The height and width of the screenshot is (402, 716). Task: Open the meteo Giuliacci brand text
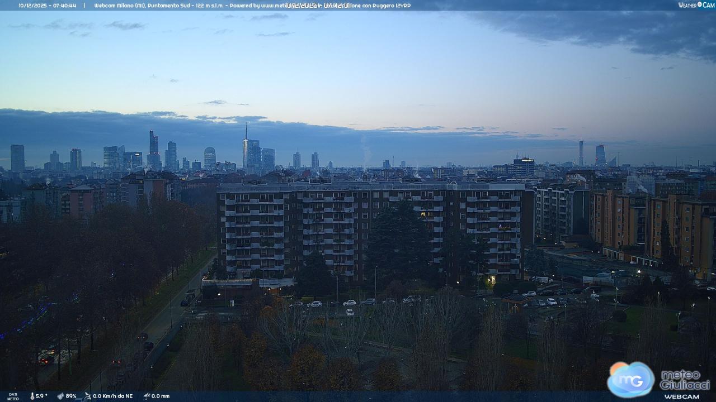pos(684,380)
